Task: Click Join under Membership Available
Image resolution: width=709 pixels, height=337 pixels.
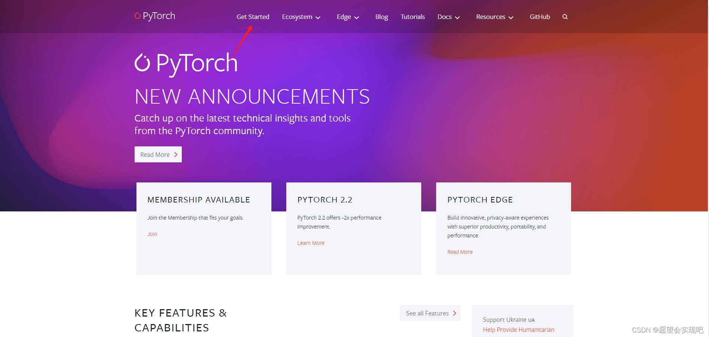Action: (x=152, y=234)
